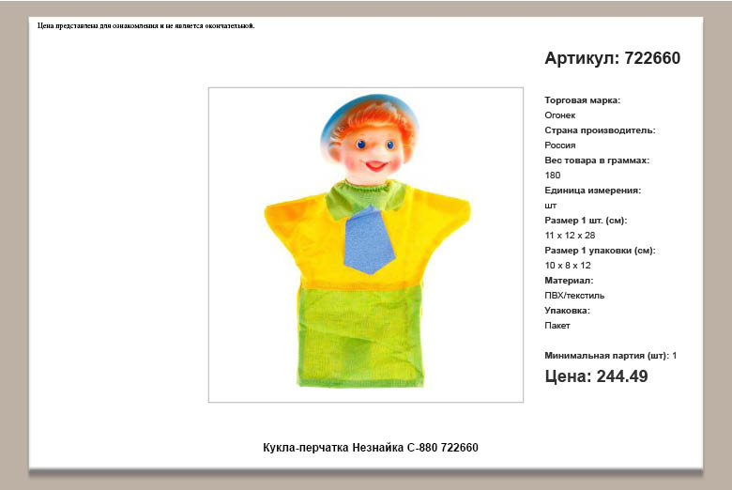Click the 'Минимальная партия (шт): 1' line
The width and height of the screenshot is (732, 490).
click(610, 356)
